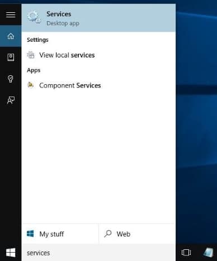217x261 pixels.
Task: Open the Windows Start button
Action: (x=11, y=253)
